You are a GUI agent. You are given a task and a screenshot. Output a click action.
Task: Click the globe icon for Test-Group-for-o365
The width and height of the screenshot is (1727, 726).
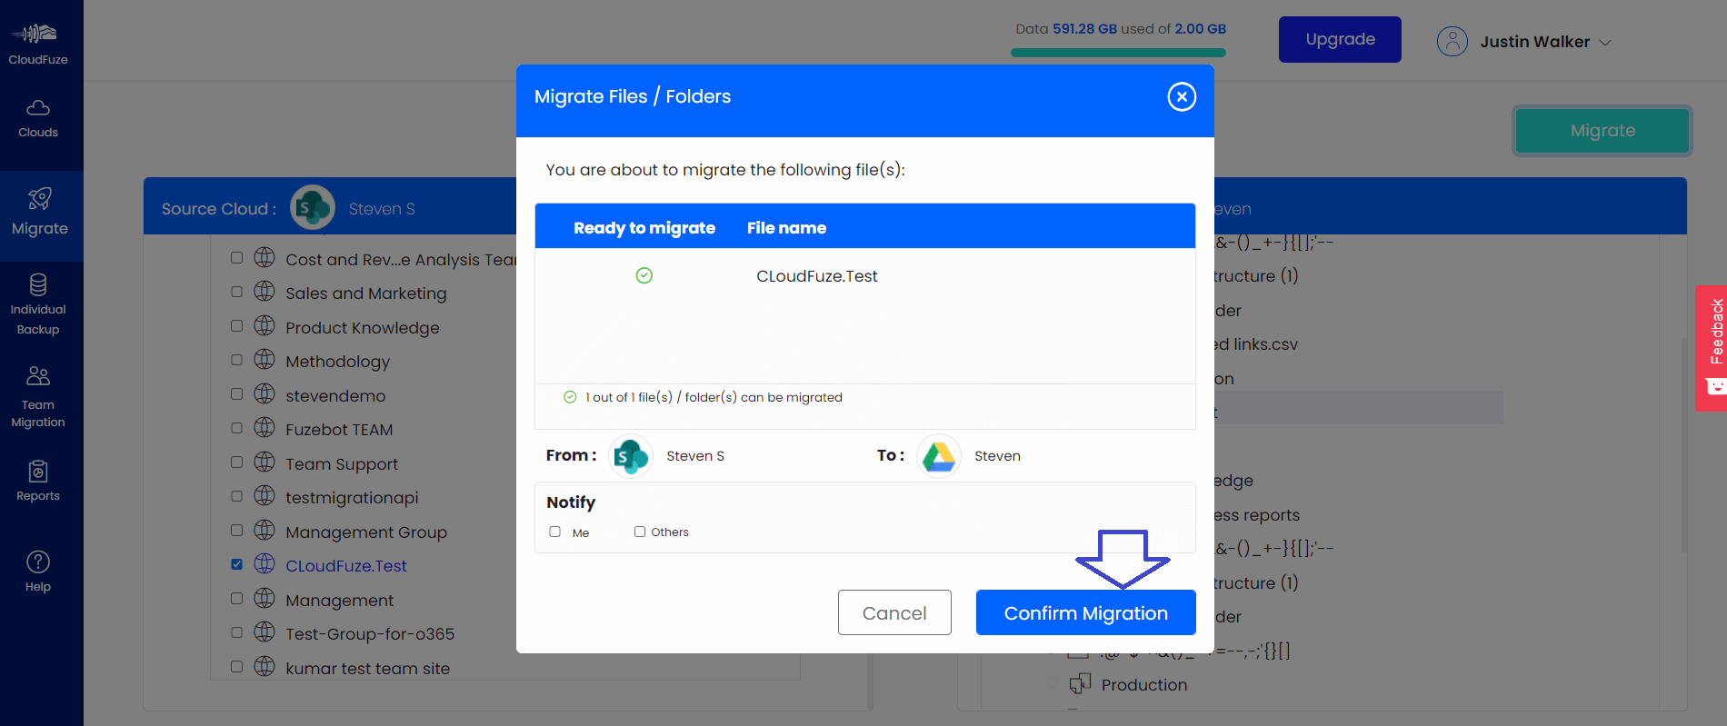click(265, 632)
